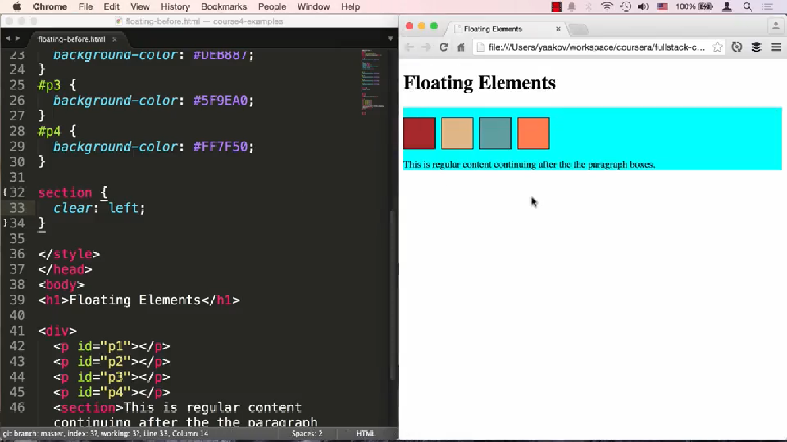
Task: Click the coral p4 colored box on the page
Action: [534, 132]
